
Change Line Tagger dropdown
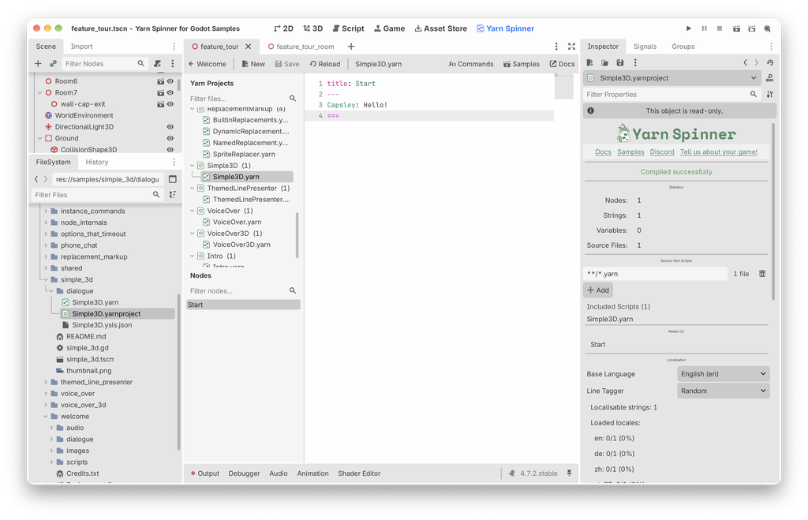(723, 391)
